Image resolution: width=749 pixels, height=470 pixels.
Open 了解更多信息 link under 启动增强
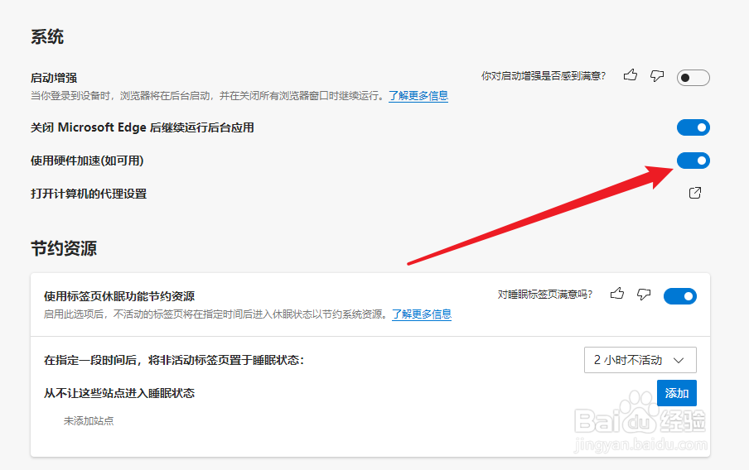(x=418, y=96)
